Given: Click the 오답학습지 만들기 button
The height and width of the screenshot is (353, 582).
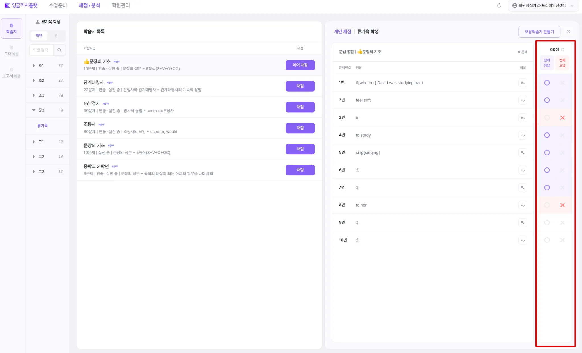Looking at the screenshot, I should pyautogui.click(x=539, y=32).
